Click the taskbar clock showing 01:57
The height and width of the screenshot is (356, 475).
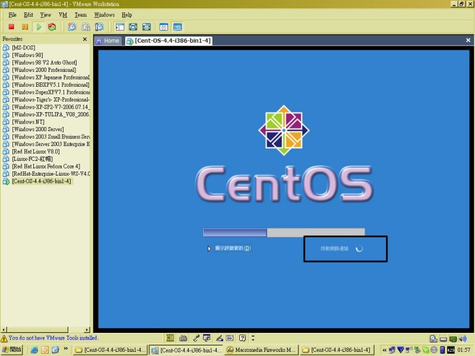(x=464, y=350)
